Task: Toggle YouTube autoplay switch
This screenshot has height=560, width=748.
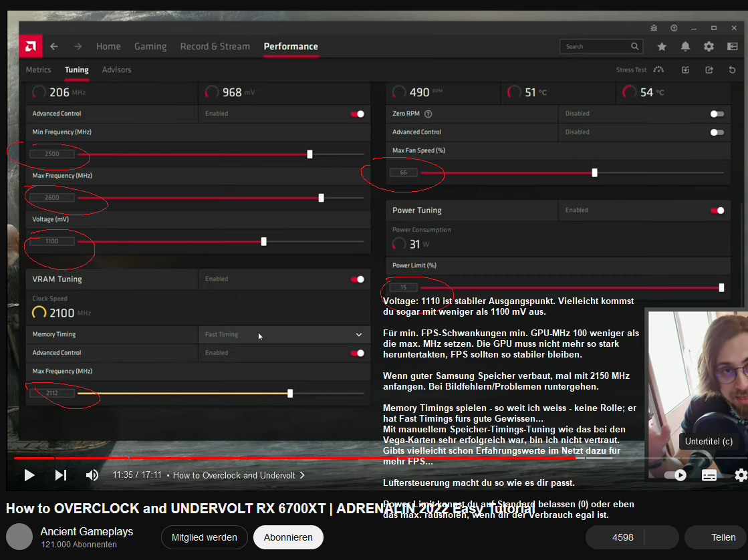Action: [675, 475]
